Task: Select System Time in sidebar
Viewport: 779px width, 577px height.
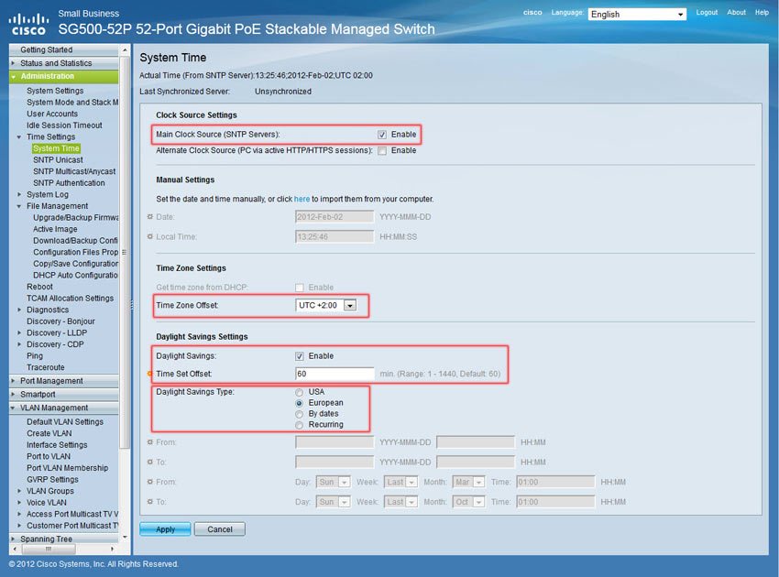Action: (x=56, y=148)
